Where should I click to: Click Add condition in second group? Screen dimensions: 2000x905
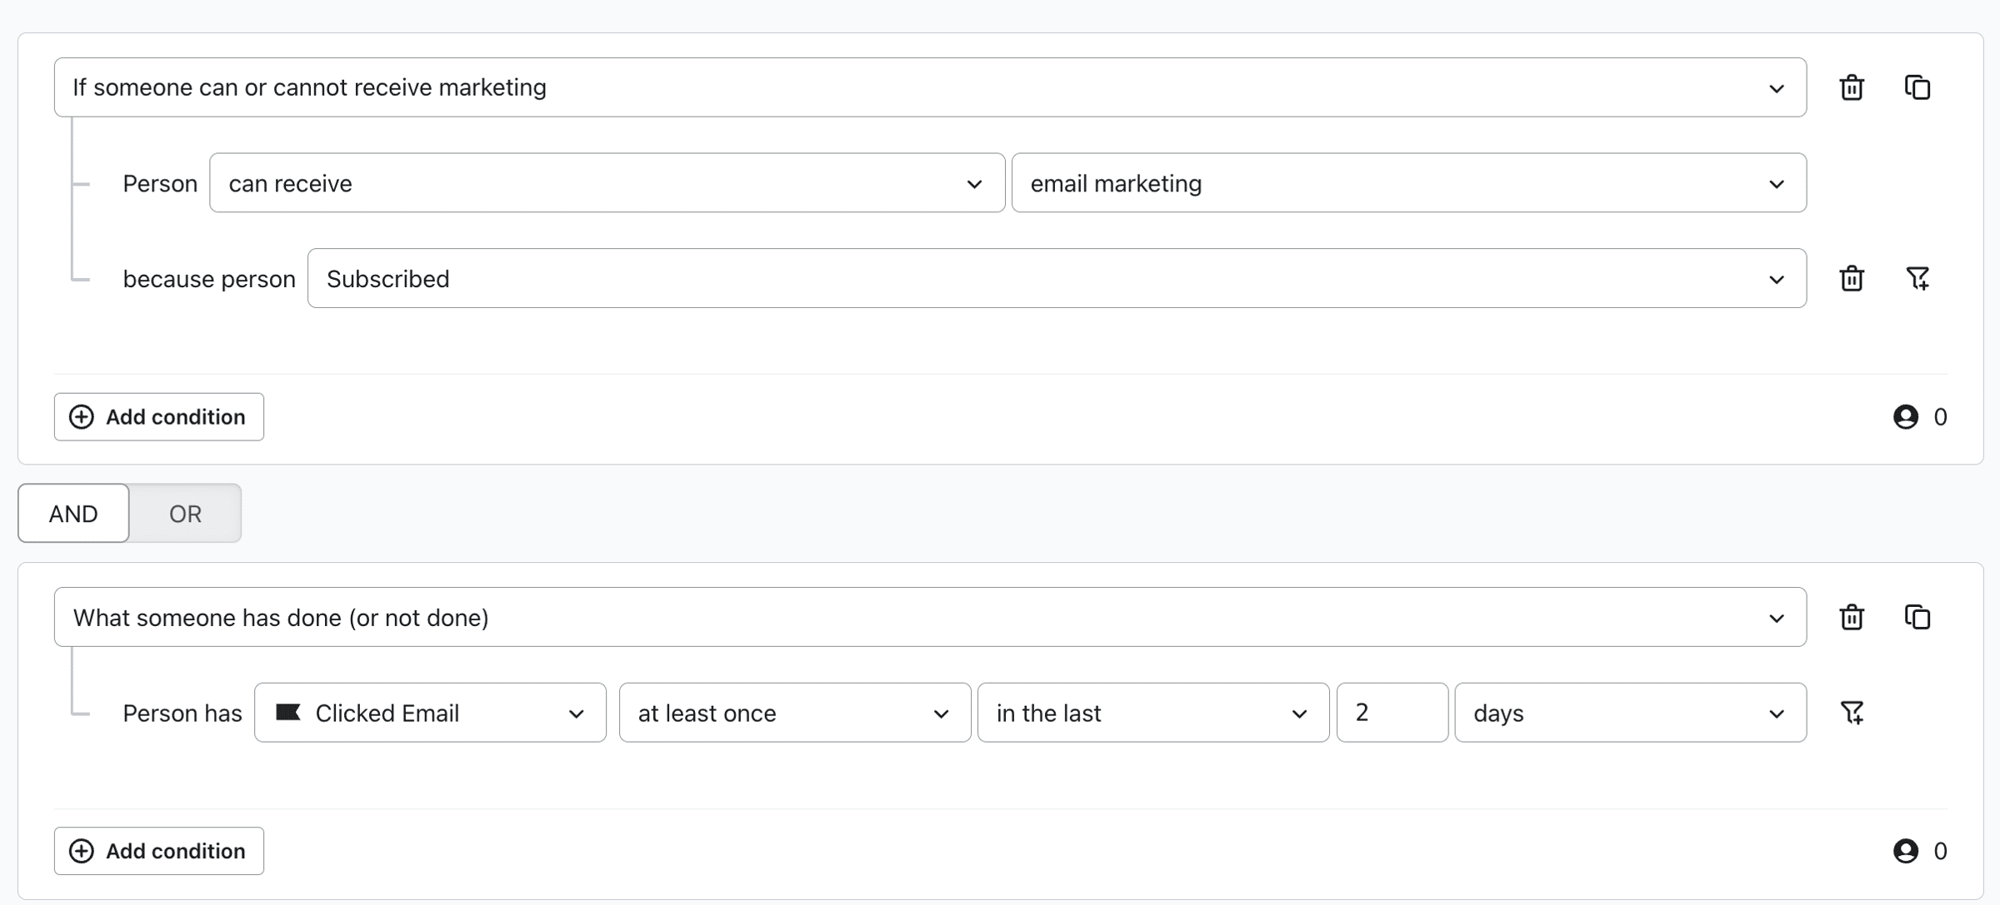[159, 850]
